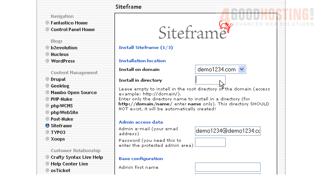
Task: Click the Admin e-mail input field
Action: tap(227, 131)
